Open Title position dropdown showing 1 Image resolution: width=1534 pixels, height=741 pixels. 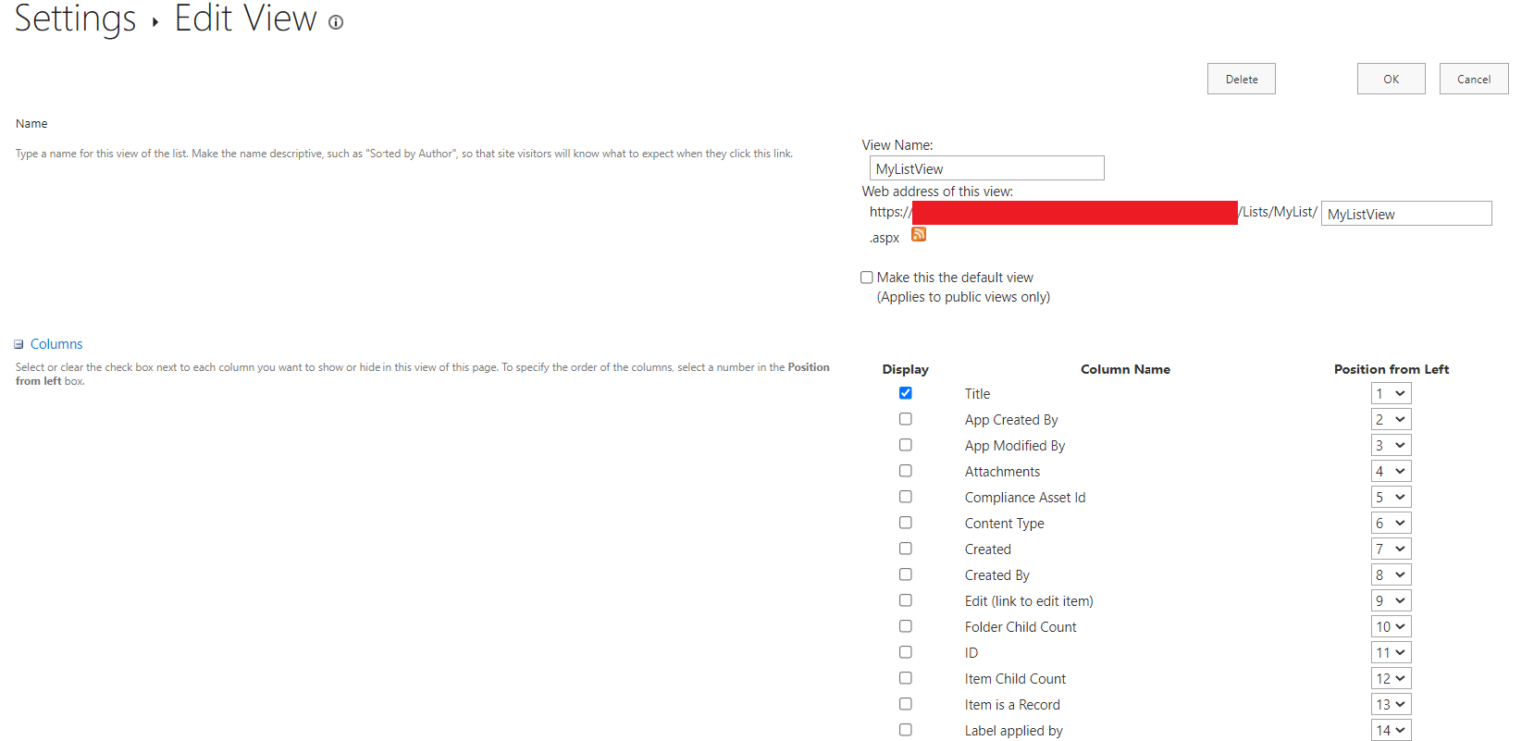coord(1391,394)
